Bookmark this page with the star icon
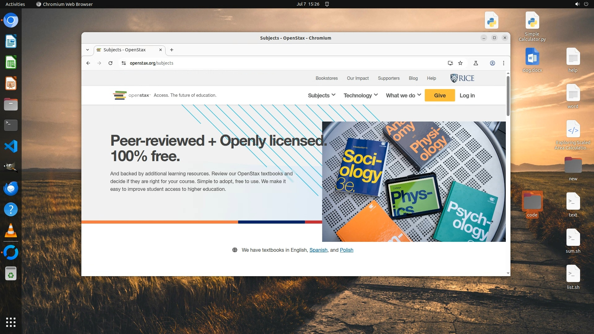The width and height of the screenshot is (594, 334). pos(460,63)
